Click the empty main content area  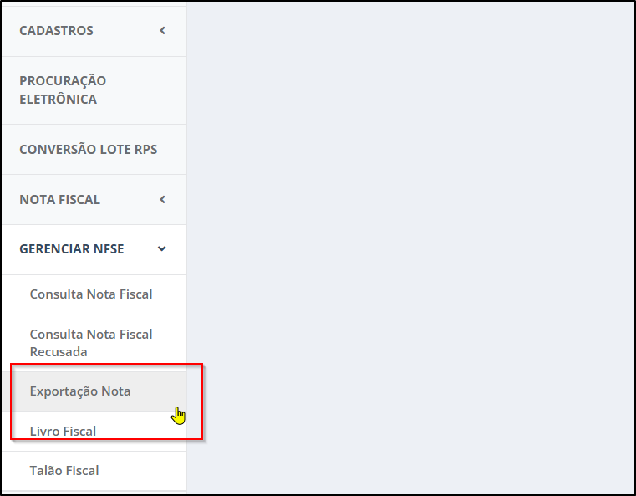(x=410, y=248)
